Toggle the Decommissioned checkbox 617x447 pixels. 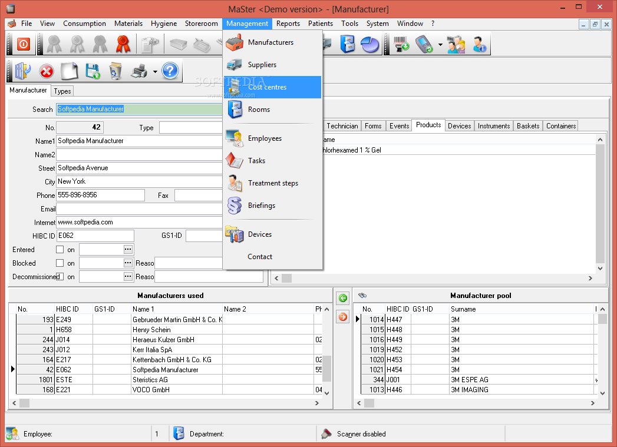(60, 276)
